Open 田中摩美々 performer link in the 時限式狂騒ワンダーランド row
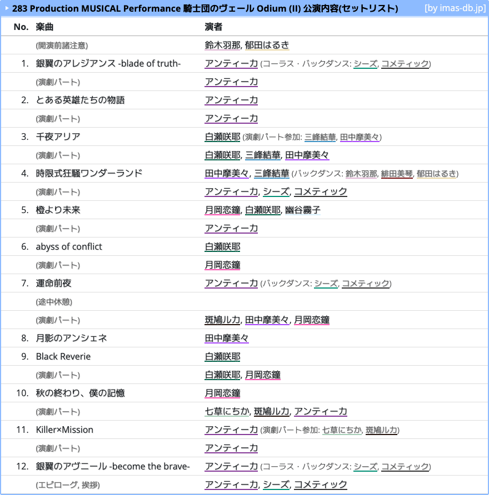 click(x=227, y=173)
